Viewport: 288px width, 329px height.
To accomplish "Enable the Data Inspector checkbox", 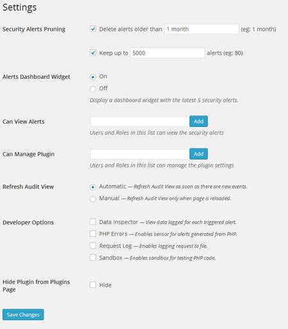I will 93,222.
